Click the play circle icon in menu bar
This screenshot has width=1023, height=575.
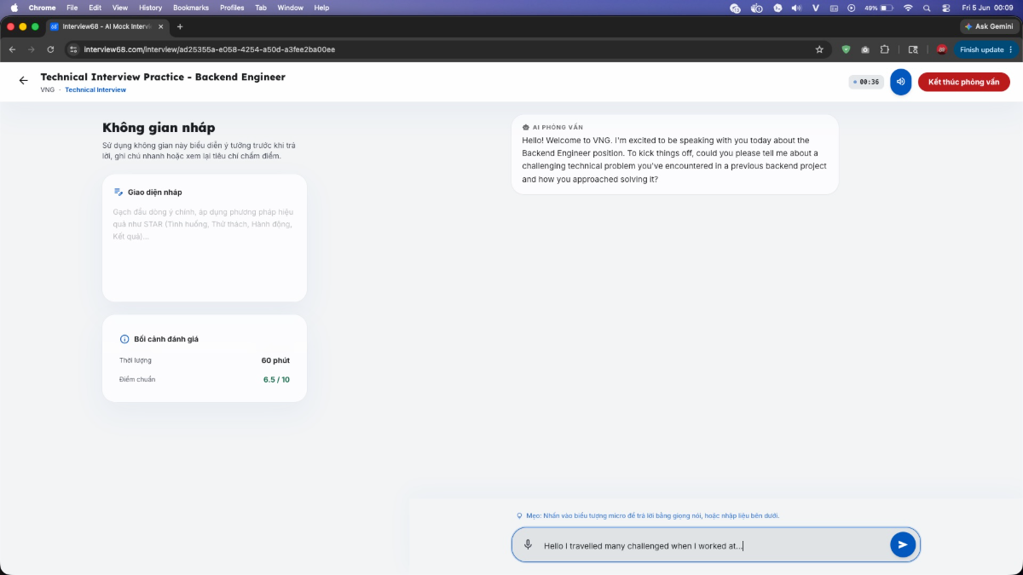click(x=851, y=8)
